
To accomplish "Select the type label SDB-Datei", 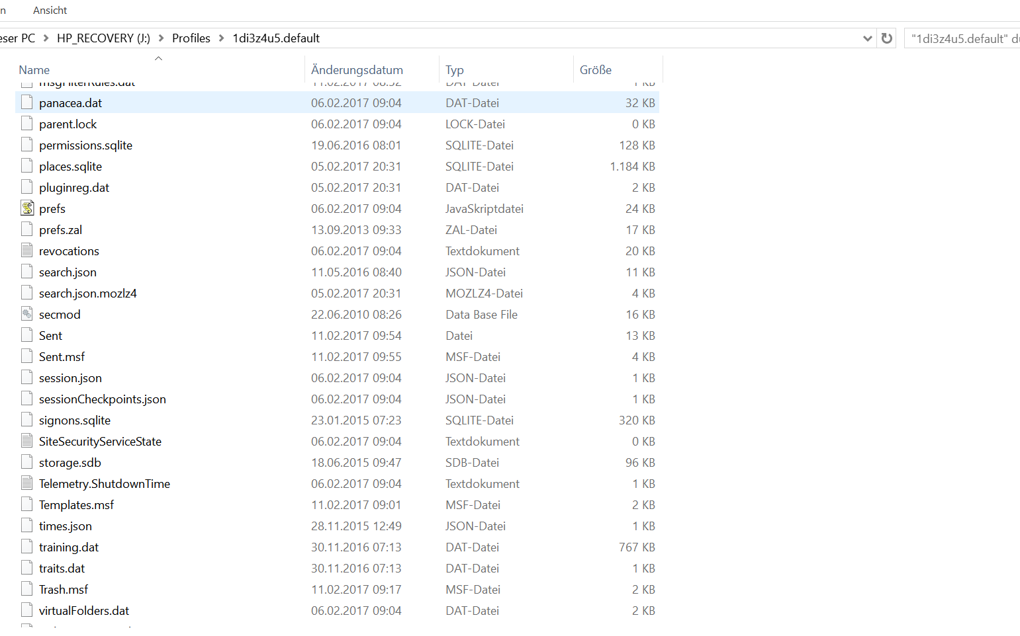I will pos(472,463).
